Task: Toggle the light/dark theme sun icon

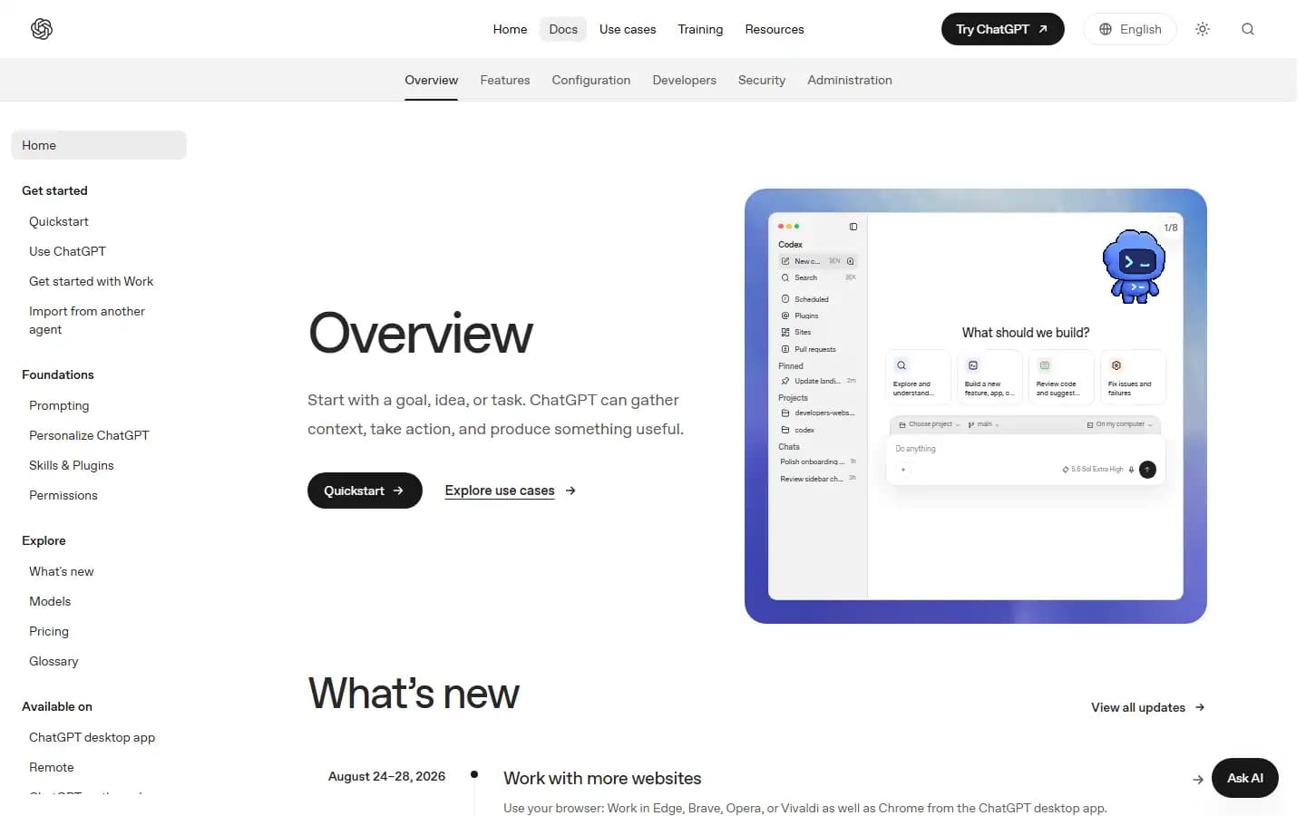Action: tap(1203, 29)
